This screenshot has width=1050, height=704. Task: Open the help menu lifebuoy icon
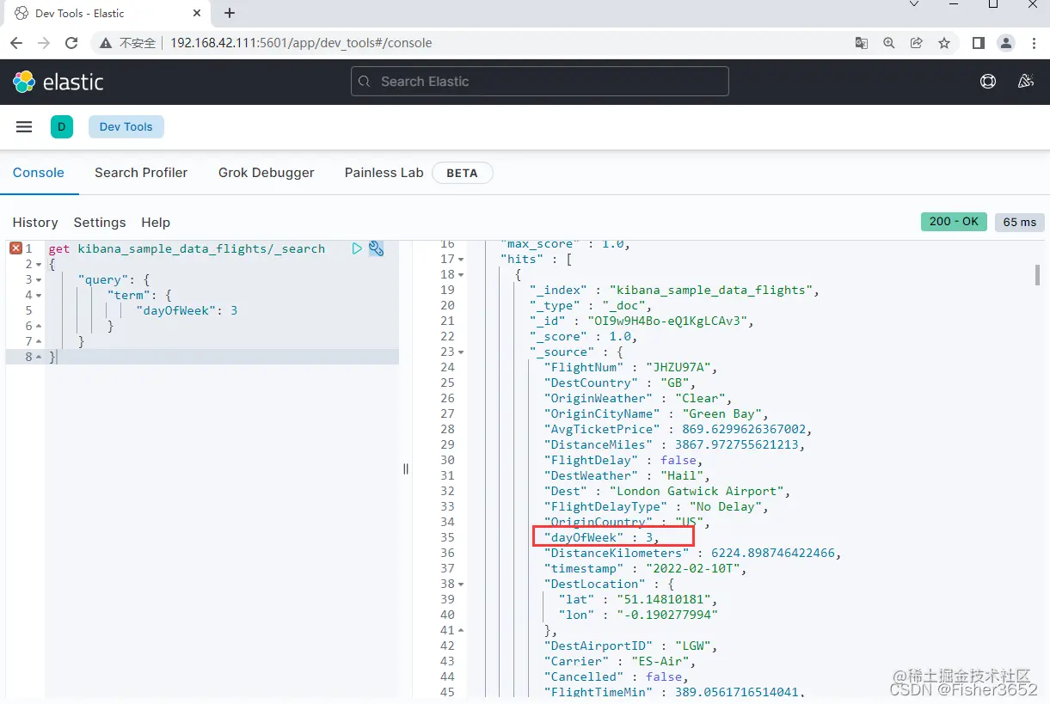click(988, 82)
